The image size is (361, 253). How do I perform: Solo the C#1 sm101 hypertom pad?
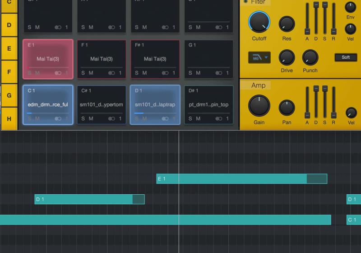coord(83,119)
